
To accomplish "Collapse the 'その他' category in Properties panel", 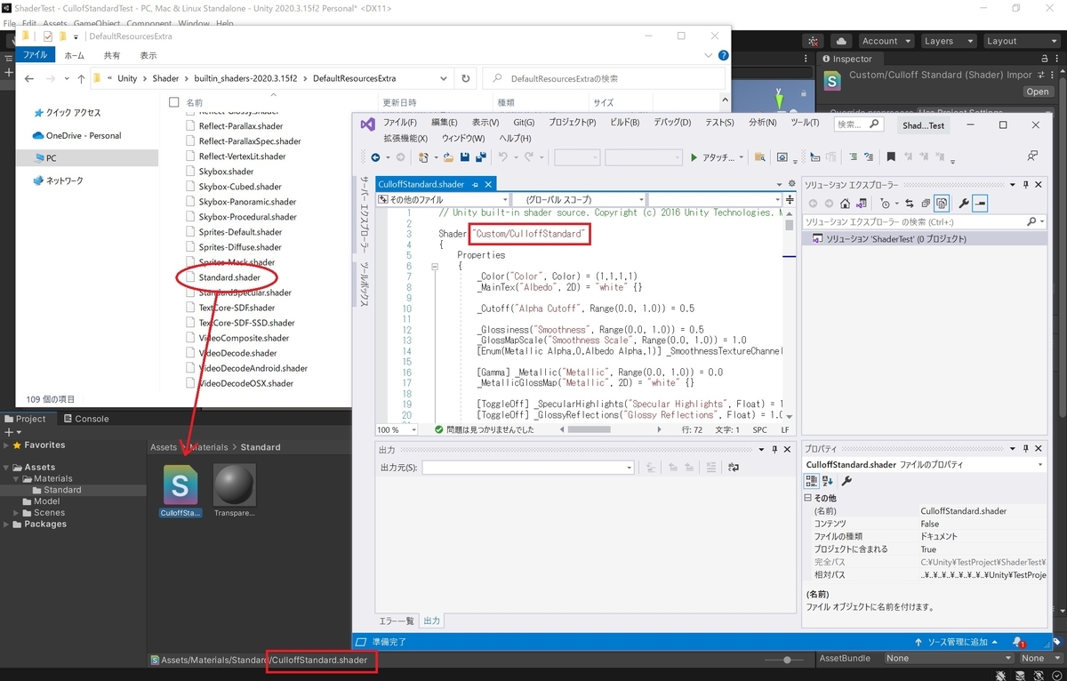I will click(808, 498).
